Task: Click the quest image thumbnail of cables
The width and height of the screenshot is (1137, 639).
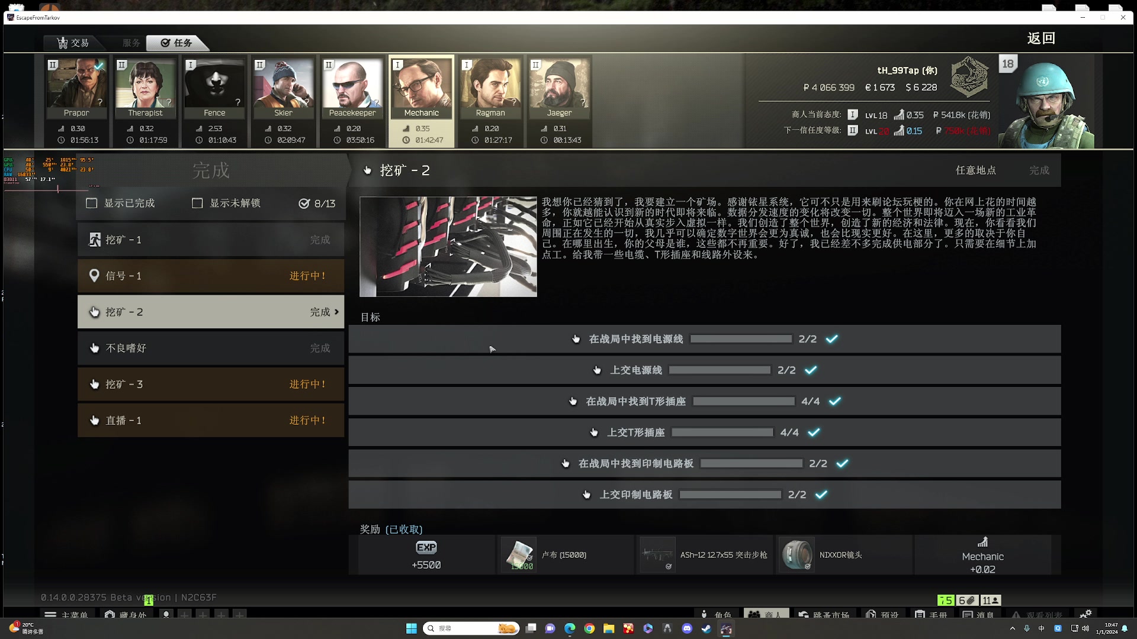Action: 448,247
